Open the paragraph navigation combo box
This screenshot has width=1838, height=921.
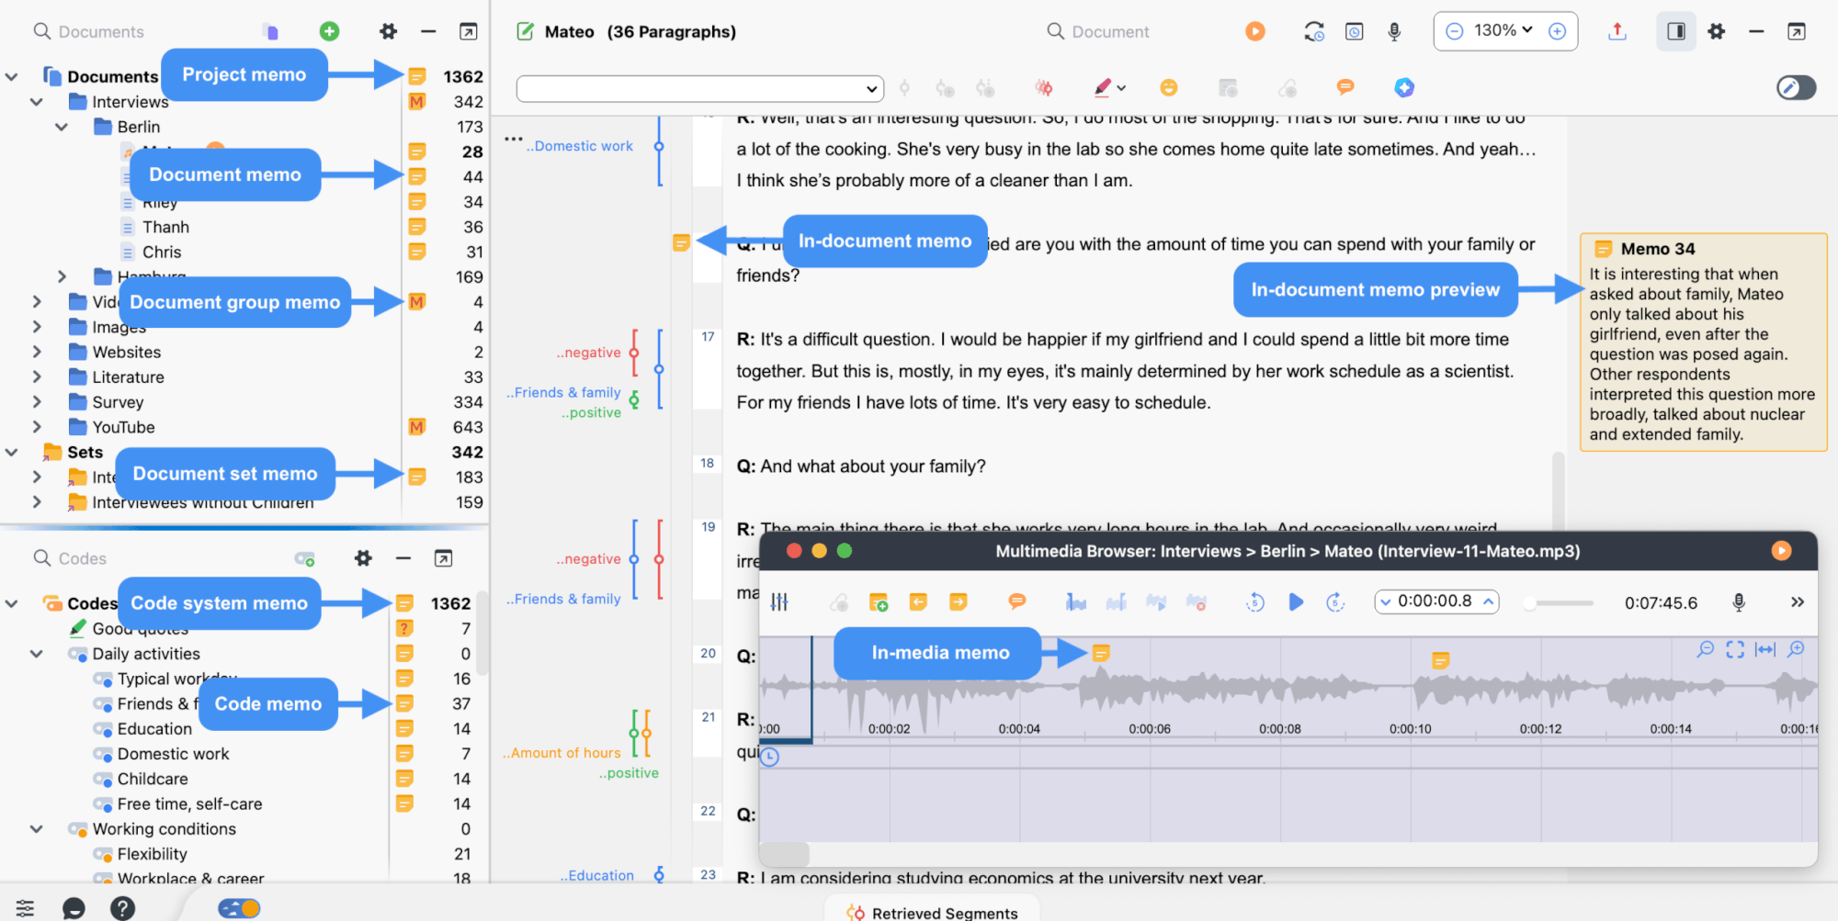tap(699, 88)
